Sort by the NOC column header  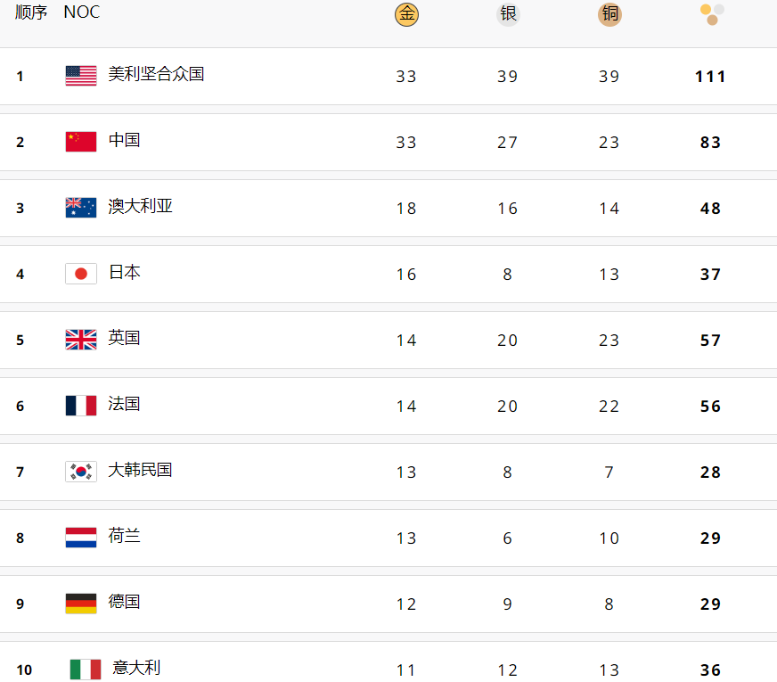pyautogui.click(x=82, y=12)
